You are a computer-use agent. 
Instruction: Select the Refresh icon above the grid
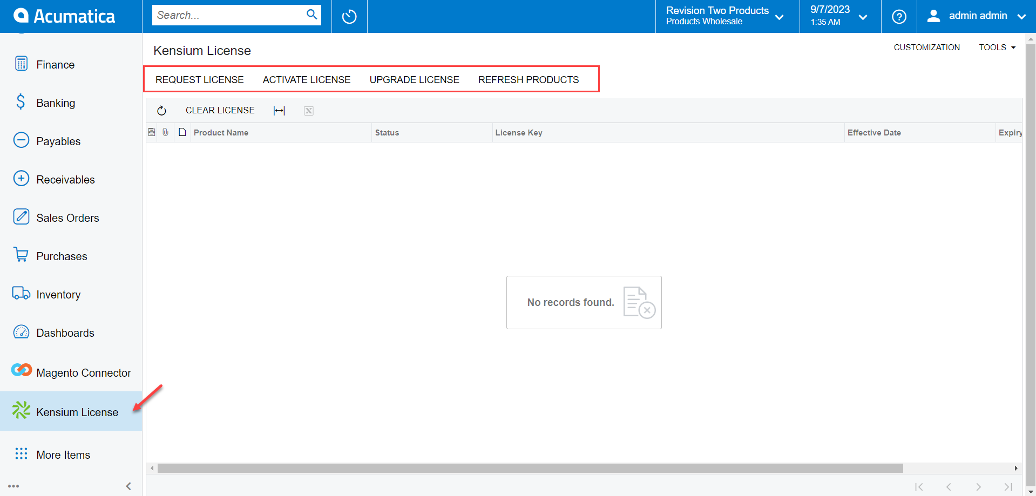162,110
